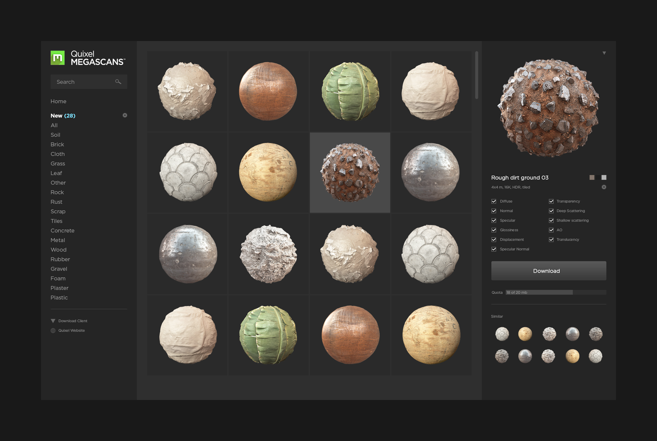Click the settings gear icon next to New
The width and height of the screenshot is (657, 441).
(x=125, y=115)
